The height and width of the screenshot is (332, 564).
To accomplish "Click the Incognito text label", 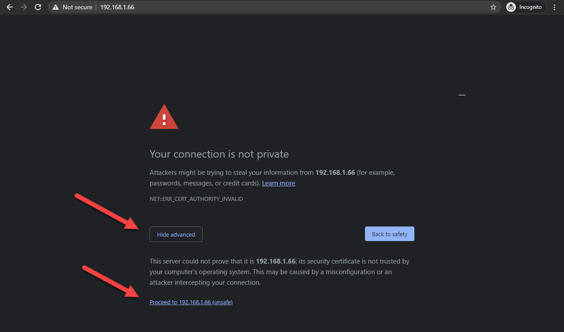I will click(530, 7).
